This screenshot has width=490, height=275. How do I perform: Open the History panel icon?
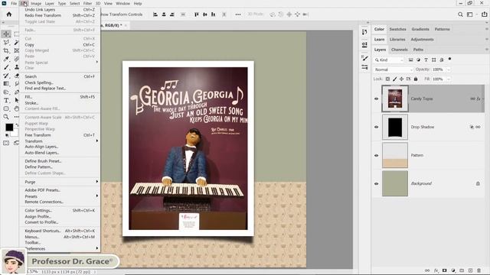pos(364,32)
